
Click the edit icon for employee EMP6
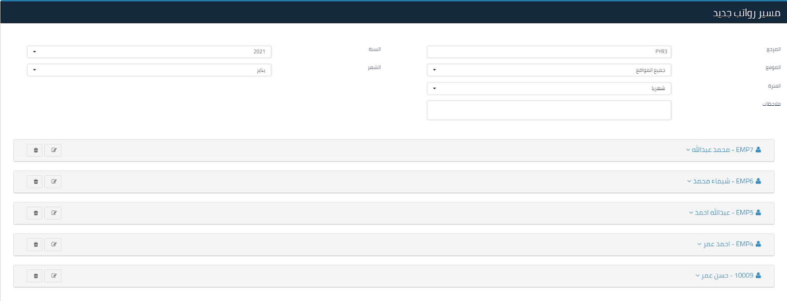click(x=53, y=181)
